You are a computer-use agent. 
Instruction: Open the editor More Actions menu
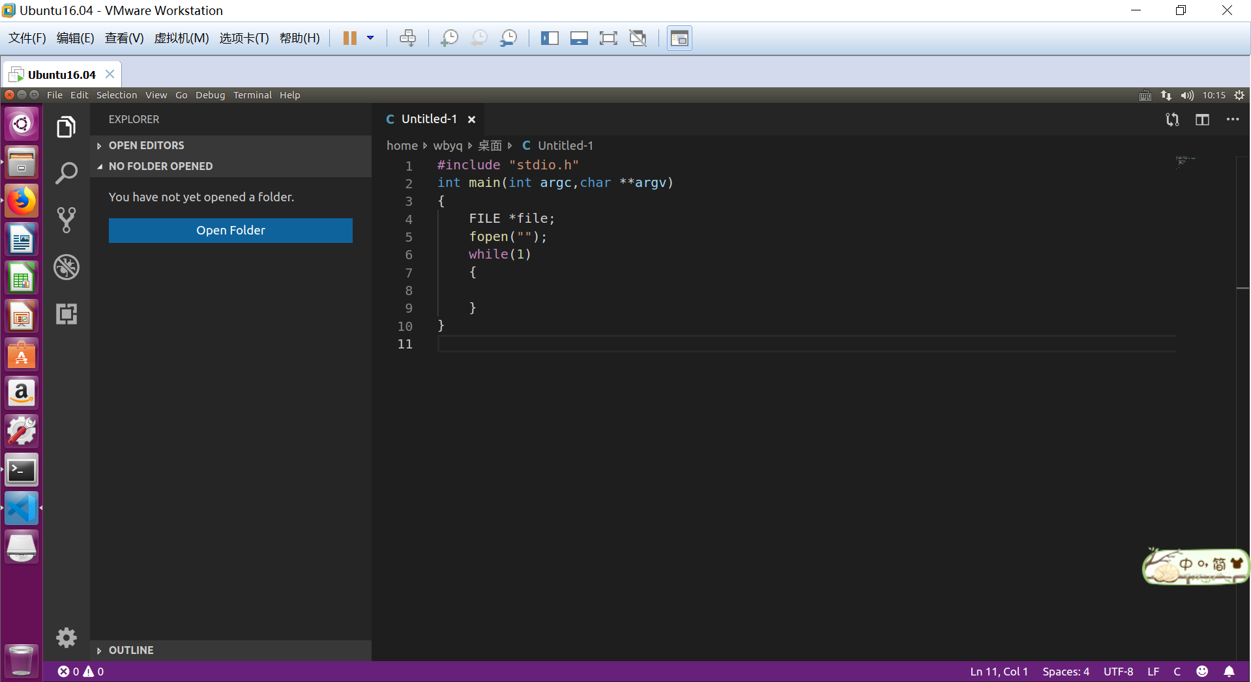[x=1232, y=119]
